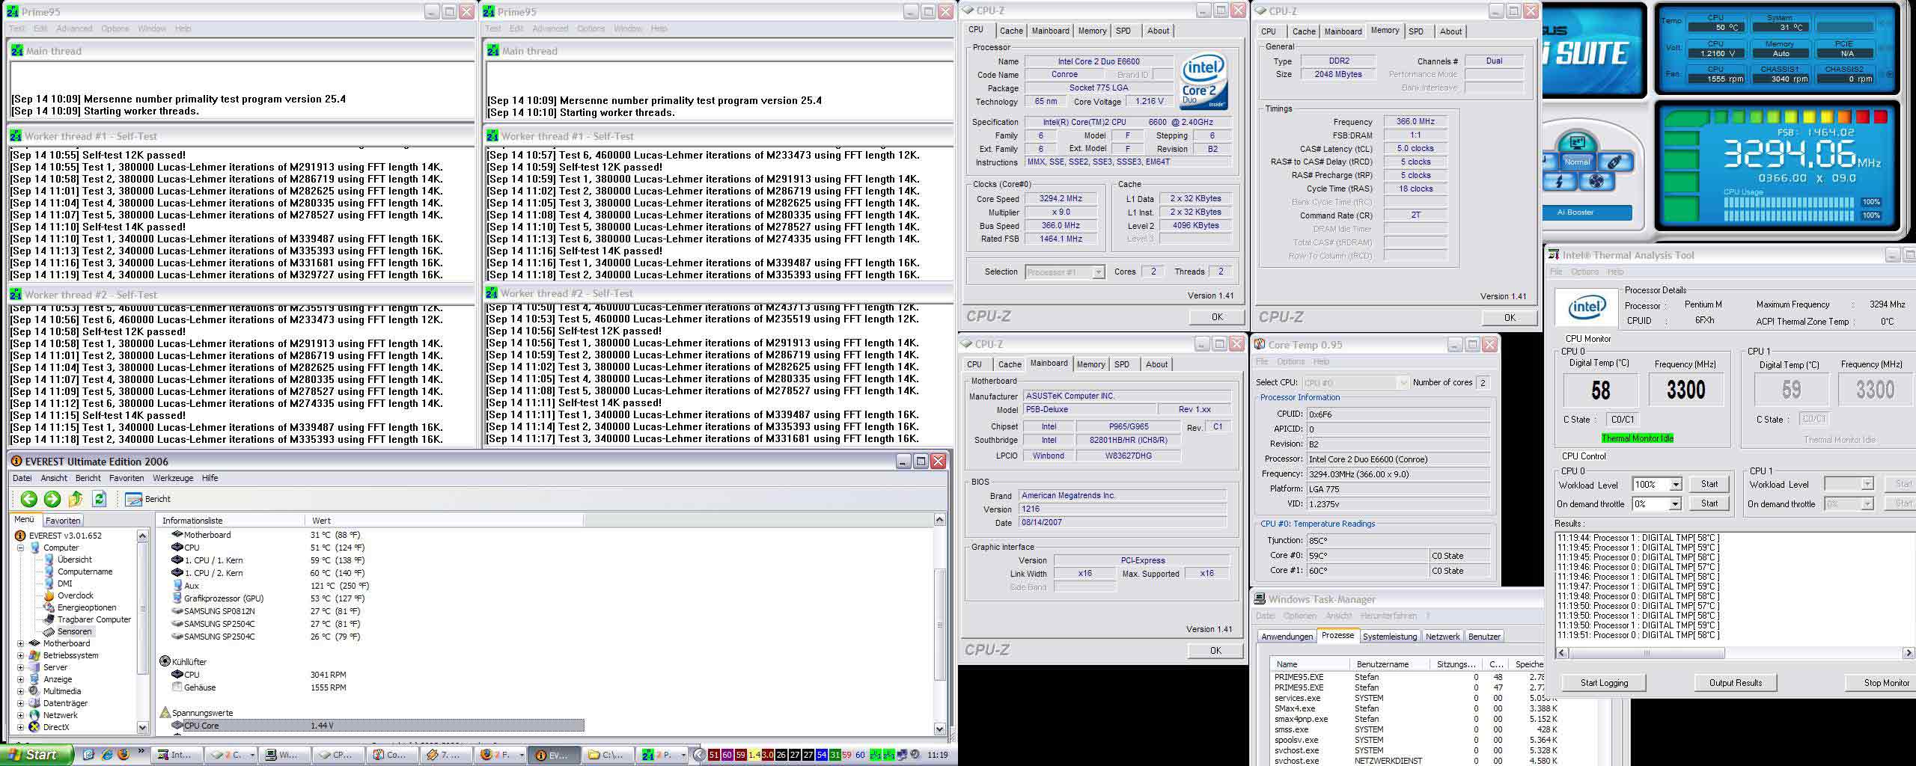Open CPU 0 On demand throttle dropdown
1916x766 pixels.
coord(1676,503)
